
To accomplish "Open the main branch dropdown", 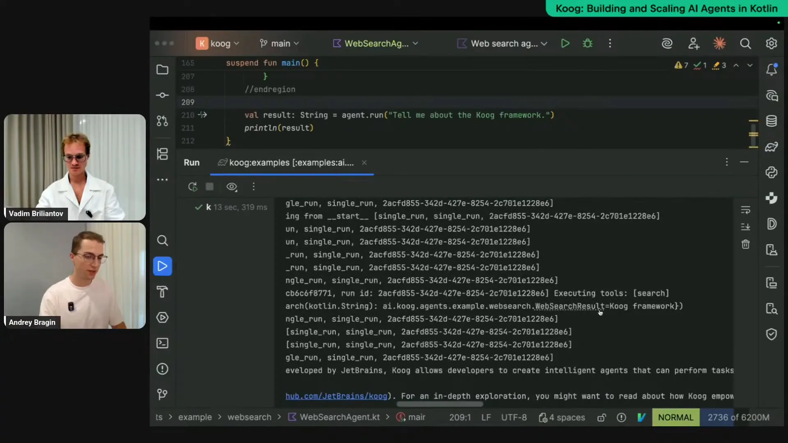I will [x=279, y=43].
